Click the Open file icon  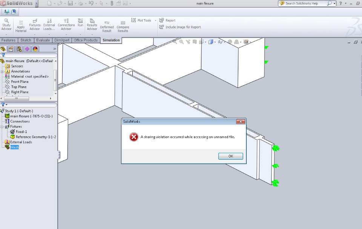point(60,3)
